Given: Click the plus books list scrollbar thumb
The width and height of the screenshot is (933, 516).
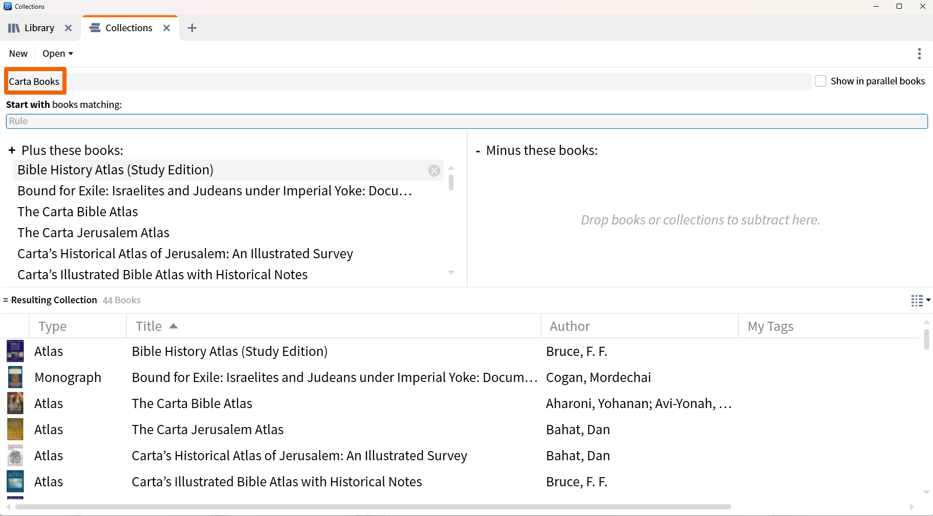Looking at the screenshot, I should pos(451,183).
